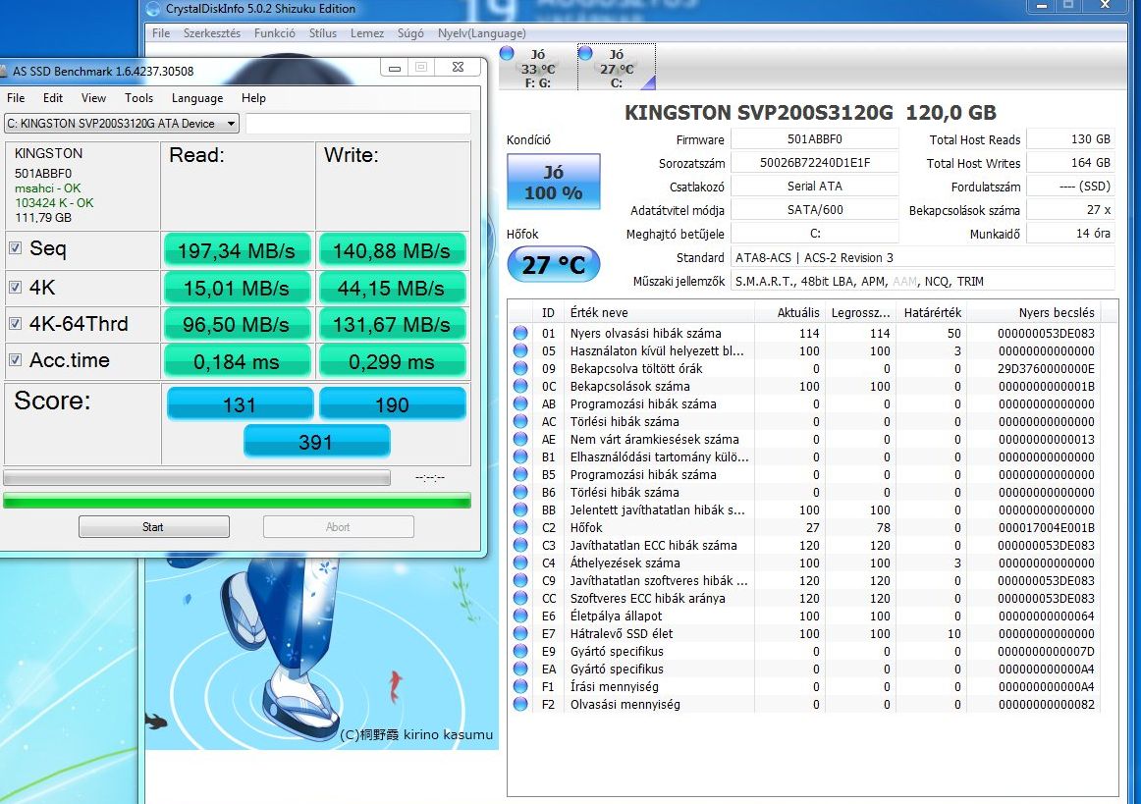Image resolution: width=1141 pixels, height=804 pixels.
Task: Open CrystalDiskInfo Lemez menu
Action: pos(367,33)
